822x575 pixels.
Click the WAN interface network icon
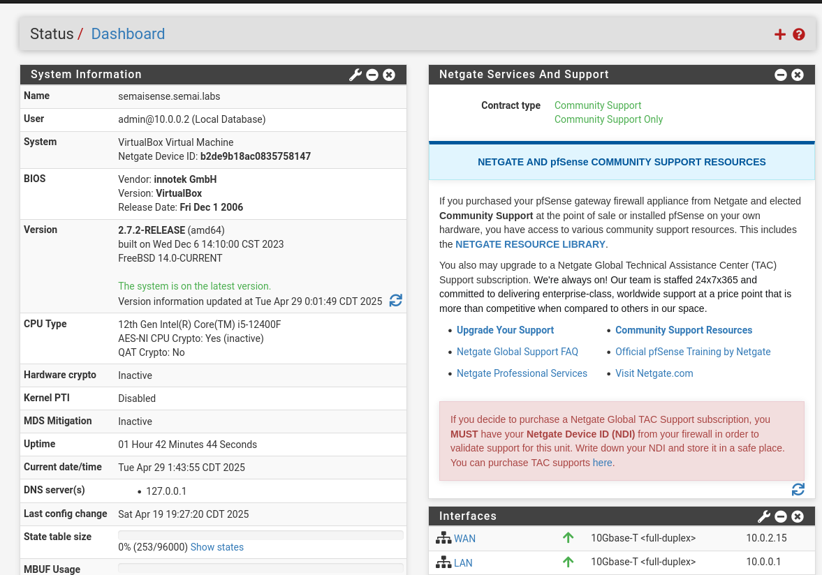443,538
